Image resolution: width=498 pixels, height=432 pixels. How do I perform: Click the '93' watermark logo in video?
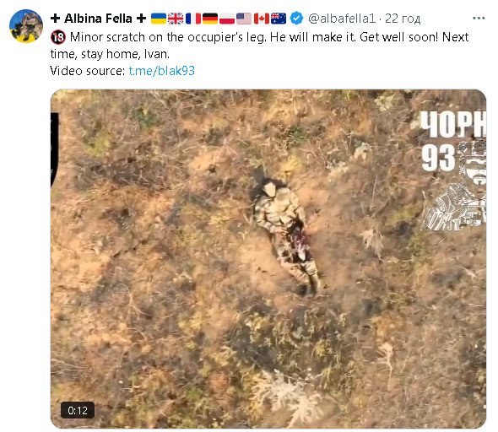439,158
